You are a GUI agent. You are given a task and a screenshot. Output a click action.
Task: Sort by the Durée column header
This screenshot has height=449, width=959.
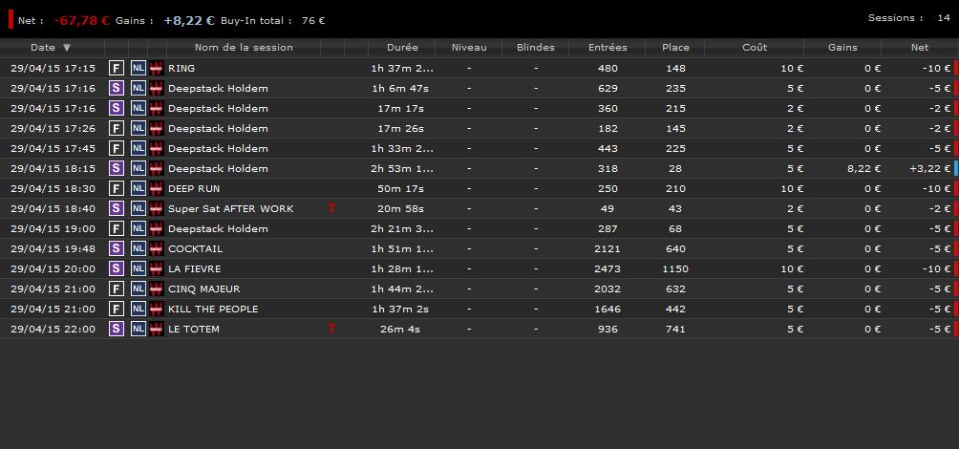402,47
